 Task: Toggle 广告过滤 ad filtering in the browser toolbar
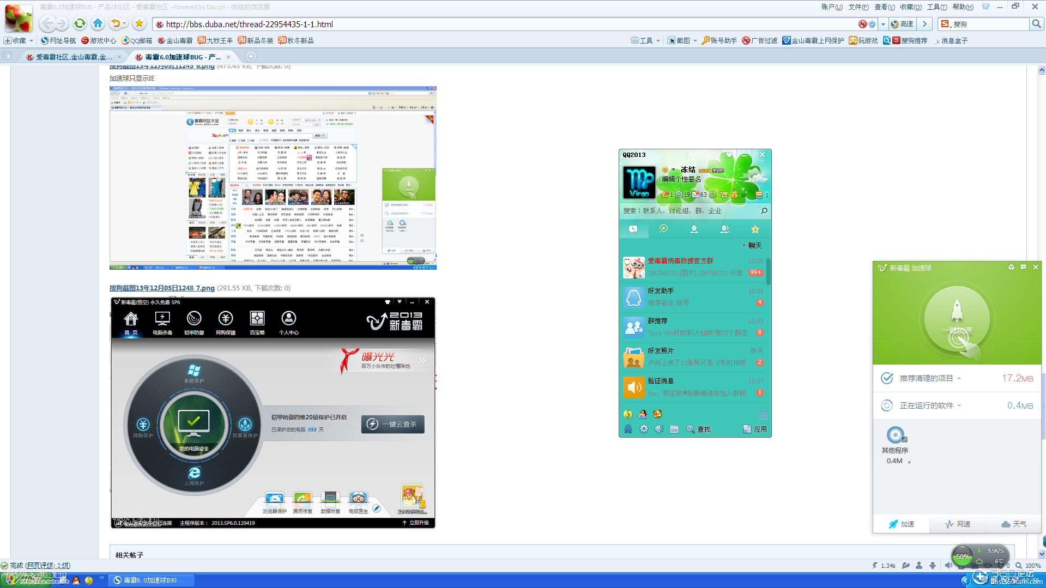[x=760, y=40]
